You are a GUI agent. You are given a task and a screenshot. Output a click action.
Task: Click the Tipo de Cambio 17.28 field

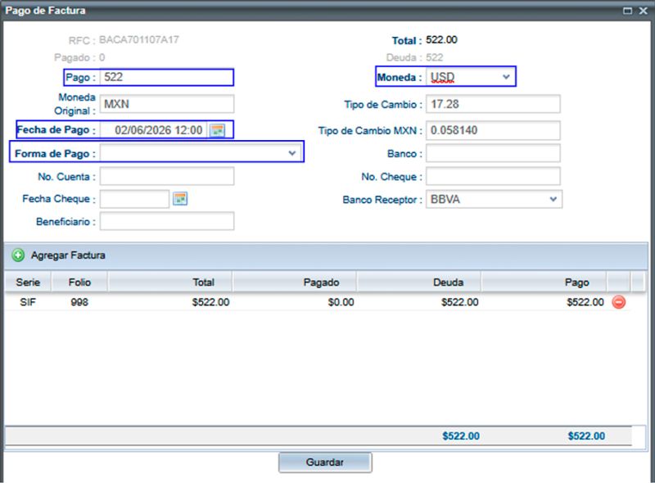[x=493, y=104]
